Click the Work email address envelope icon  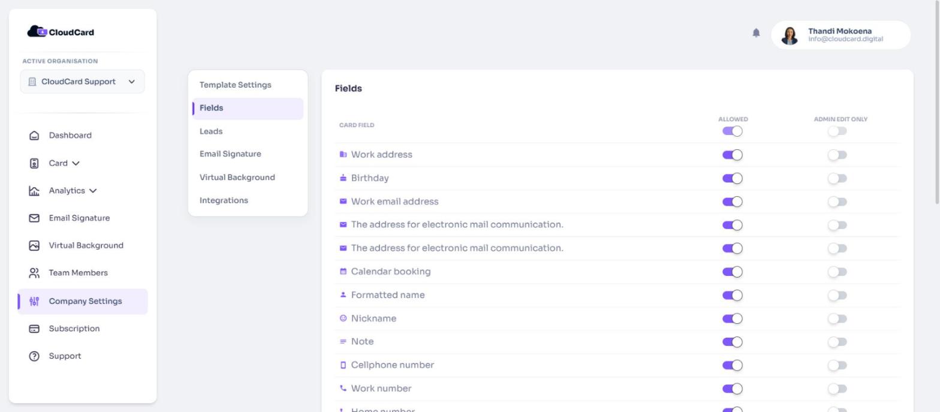[343, 202]
